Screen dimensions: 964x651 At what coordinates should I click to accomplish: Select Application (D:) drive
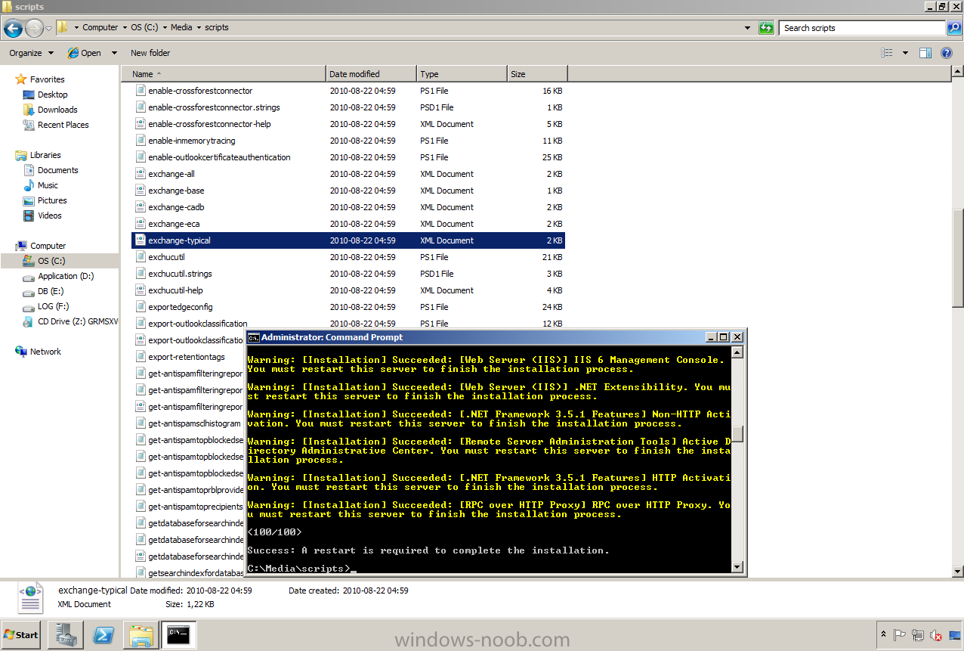click(x=66, y=276)
